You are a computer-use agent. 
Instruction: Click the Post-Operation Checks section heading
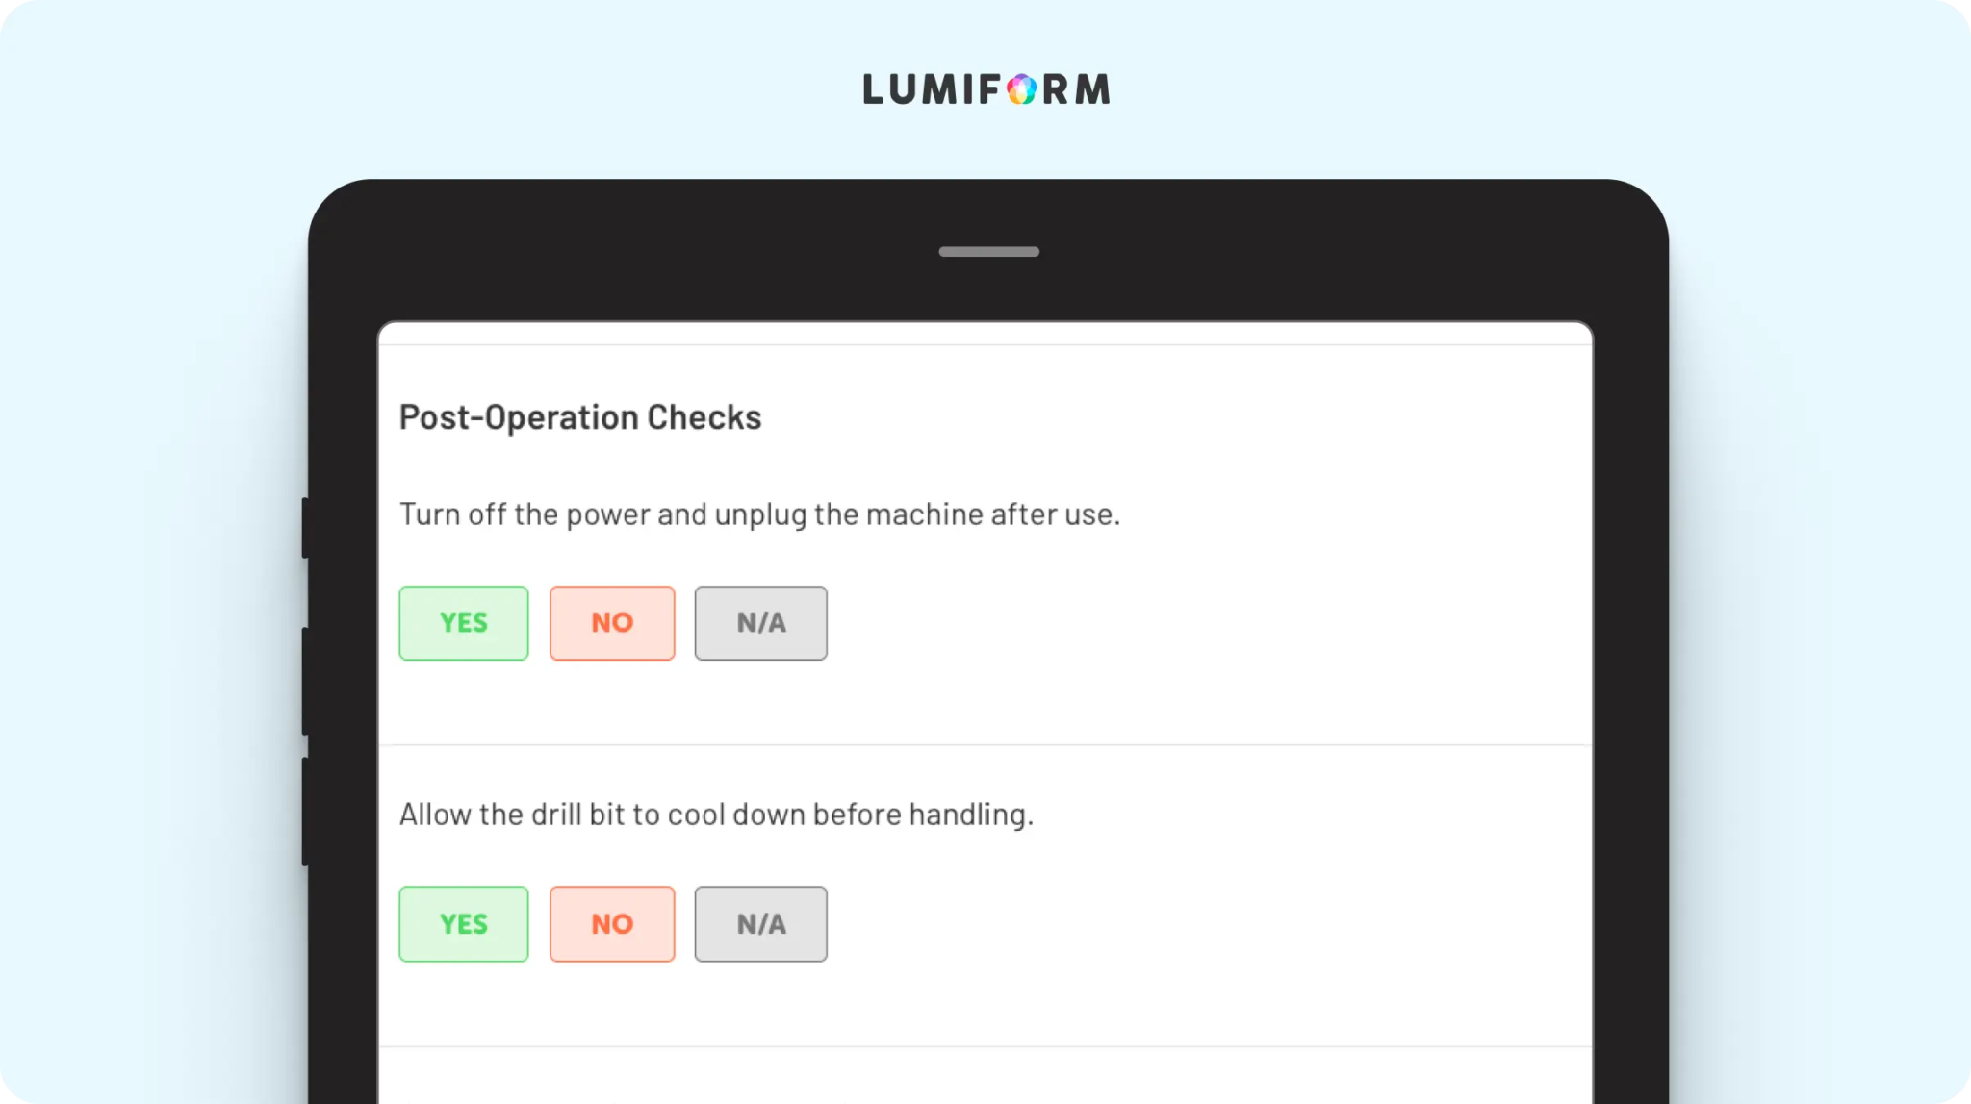(x=580, y=417)
